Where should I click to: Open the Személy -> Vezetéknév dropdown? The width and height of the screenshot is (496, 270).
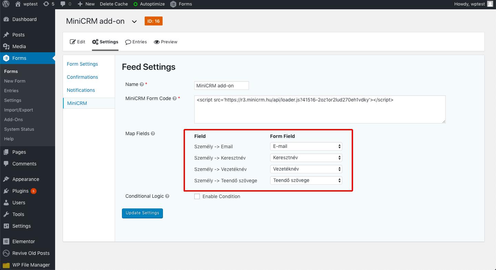[306, 169]
